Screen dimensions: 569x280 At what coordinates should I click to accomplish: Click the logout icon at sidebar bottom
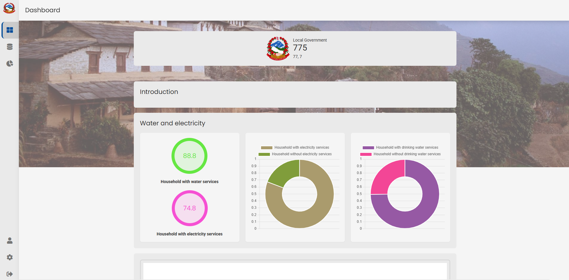[x=10, y=274]
